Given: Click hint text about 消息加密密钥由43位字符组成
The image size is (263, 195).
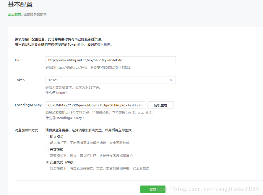Looking at the screenshot, I should pos(100,113).
